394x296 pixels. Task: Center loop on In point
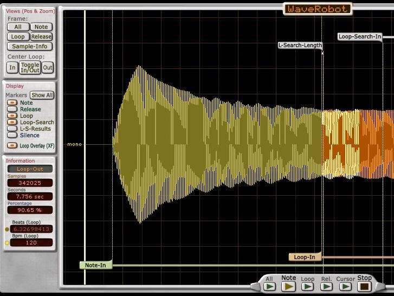coord(12,68)
